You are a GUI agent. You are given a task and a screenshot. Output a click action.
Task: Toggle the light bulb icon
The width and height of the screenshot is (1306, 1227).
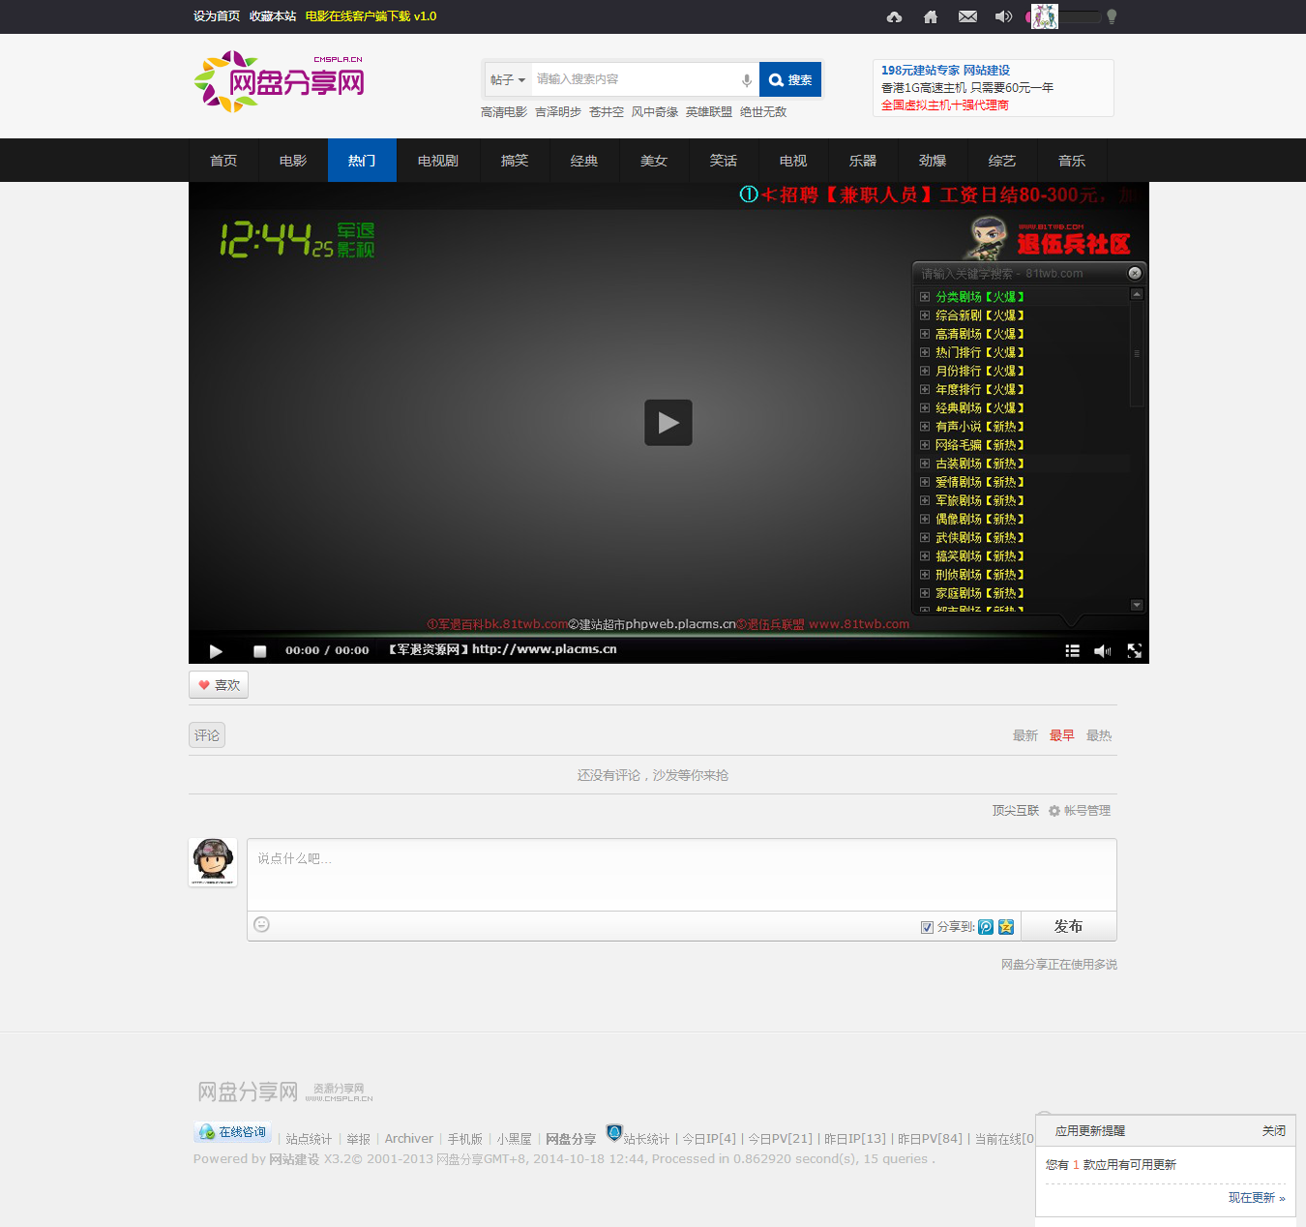click(1112, 16)
